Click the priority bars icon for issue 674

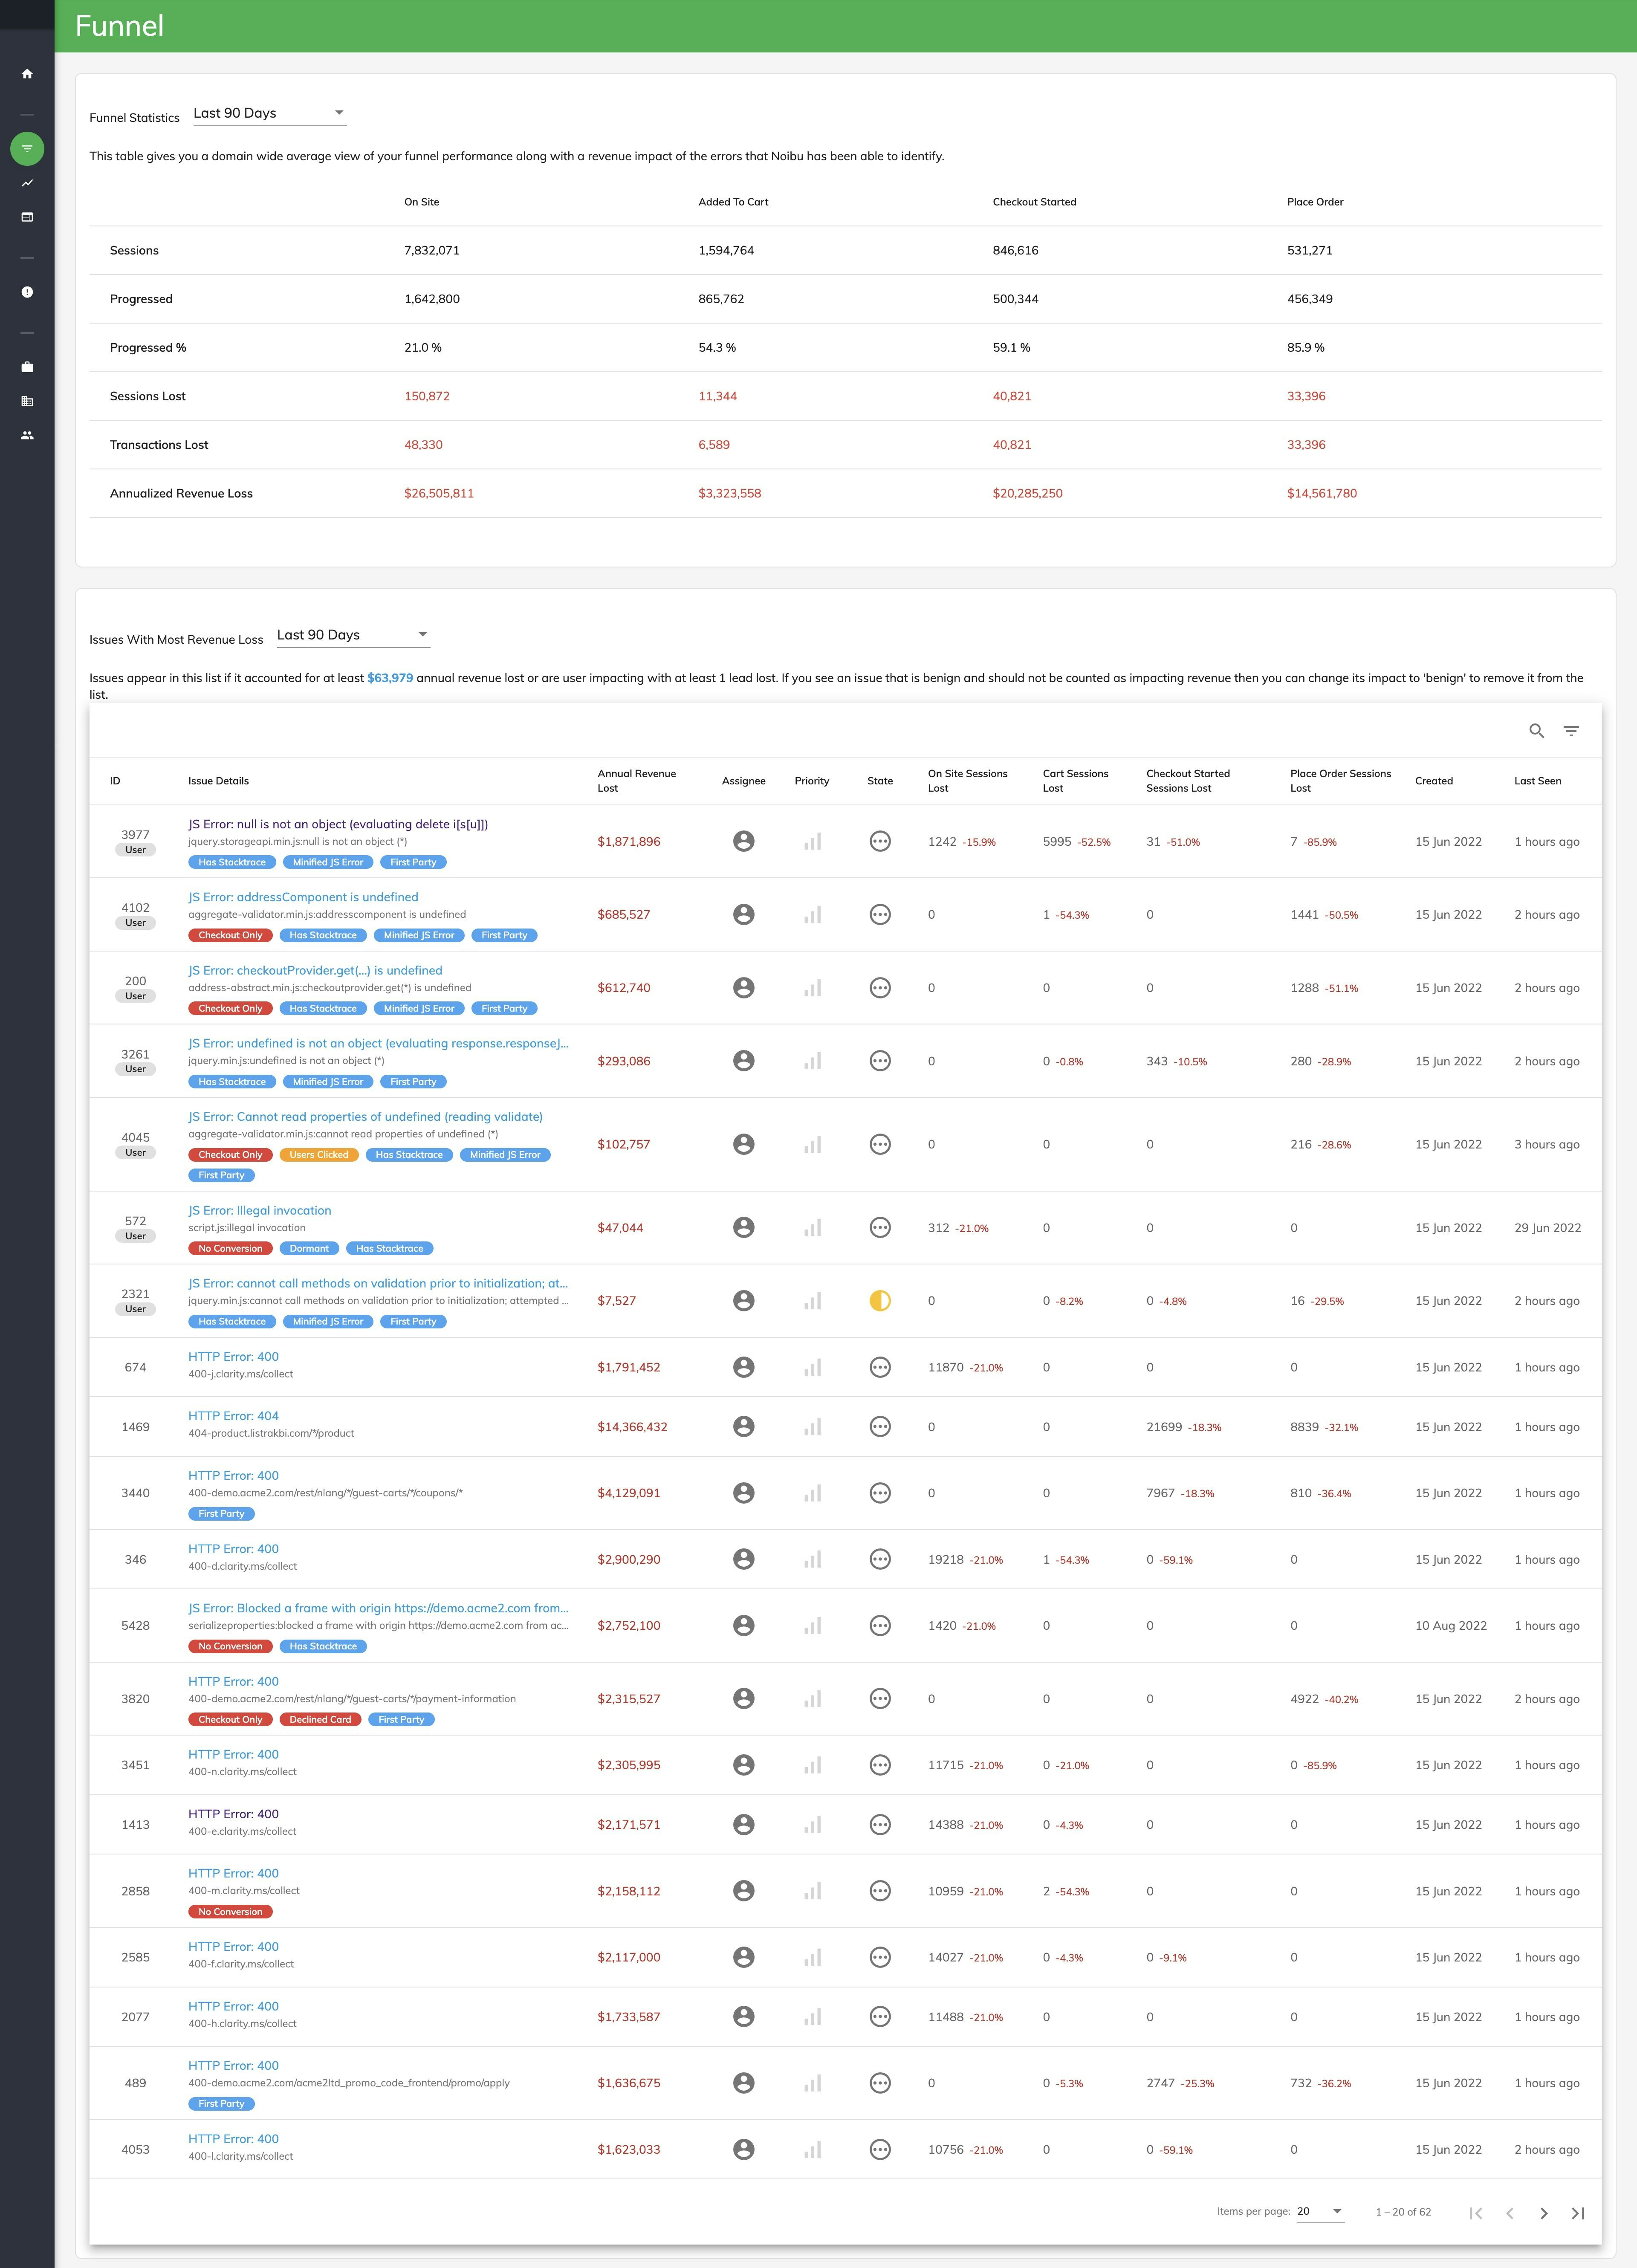pyautogui.click(x=812, y=1367)
